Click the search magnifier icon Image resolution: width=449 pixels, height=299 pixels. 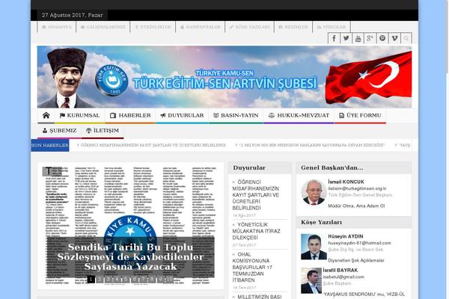tap(406, 38)
